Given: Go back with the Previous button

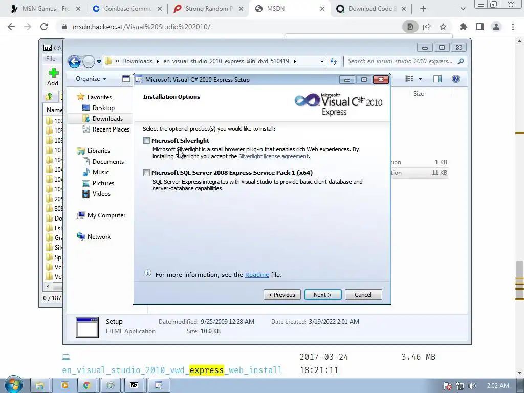Looking at the screenshot, I should pos(282,294).
